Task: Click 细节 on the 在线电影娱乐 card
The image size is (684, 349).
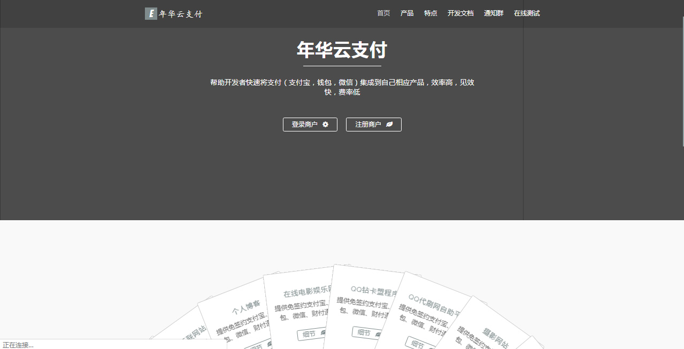Action: (x=312, y=335)
